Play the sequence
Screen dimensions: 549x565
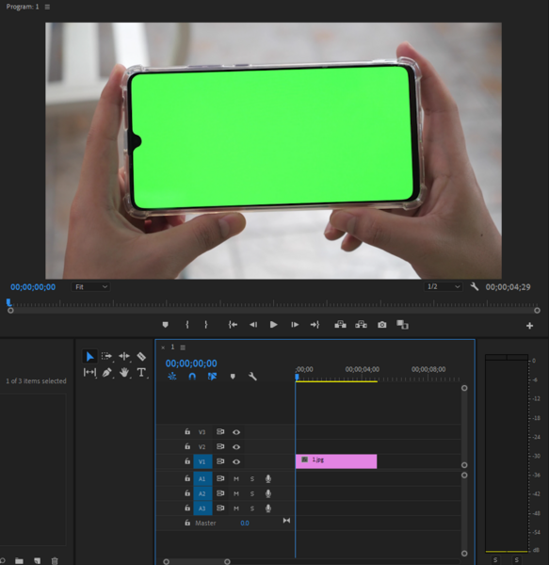click(x=273, y=325)
